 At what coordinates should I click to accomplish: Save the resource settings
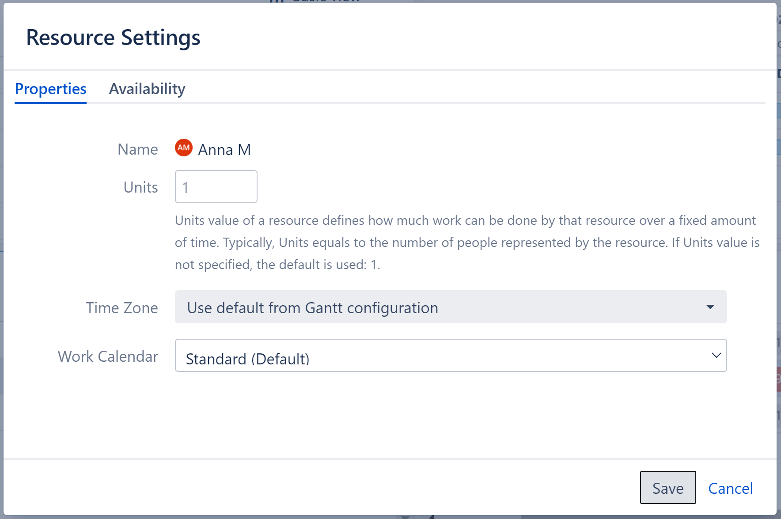(x=667, y=488)
